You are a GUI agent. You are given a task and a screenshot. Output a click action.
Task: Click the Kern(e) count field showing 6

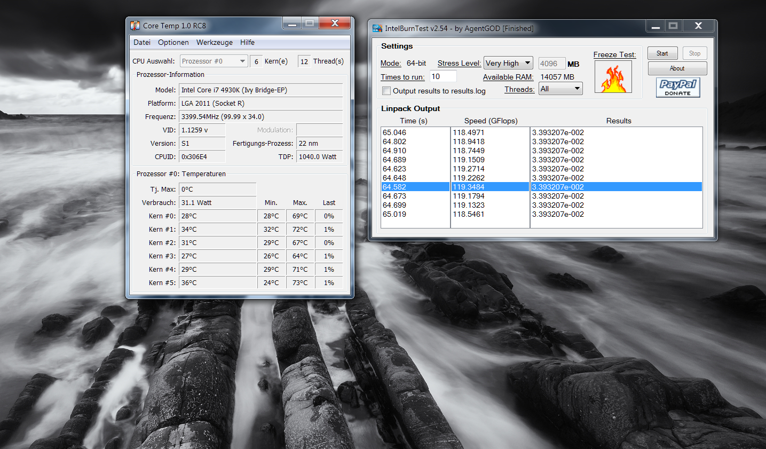click(x=256, y=61)
